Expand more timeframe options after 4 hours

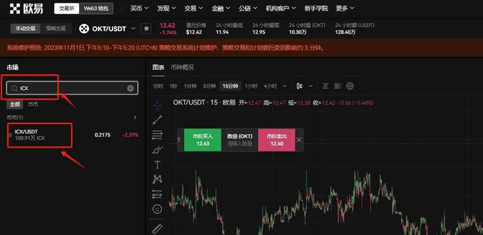point(284,86)
